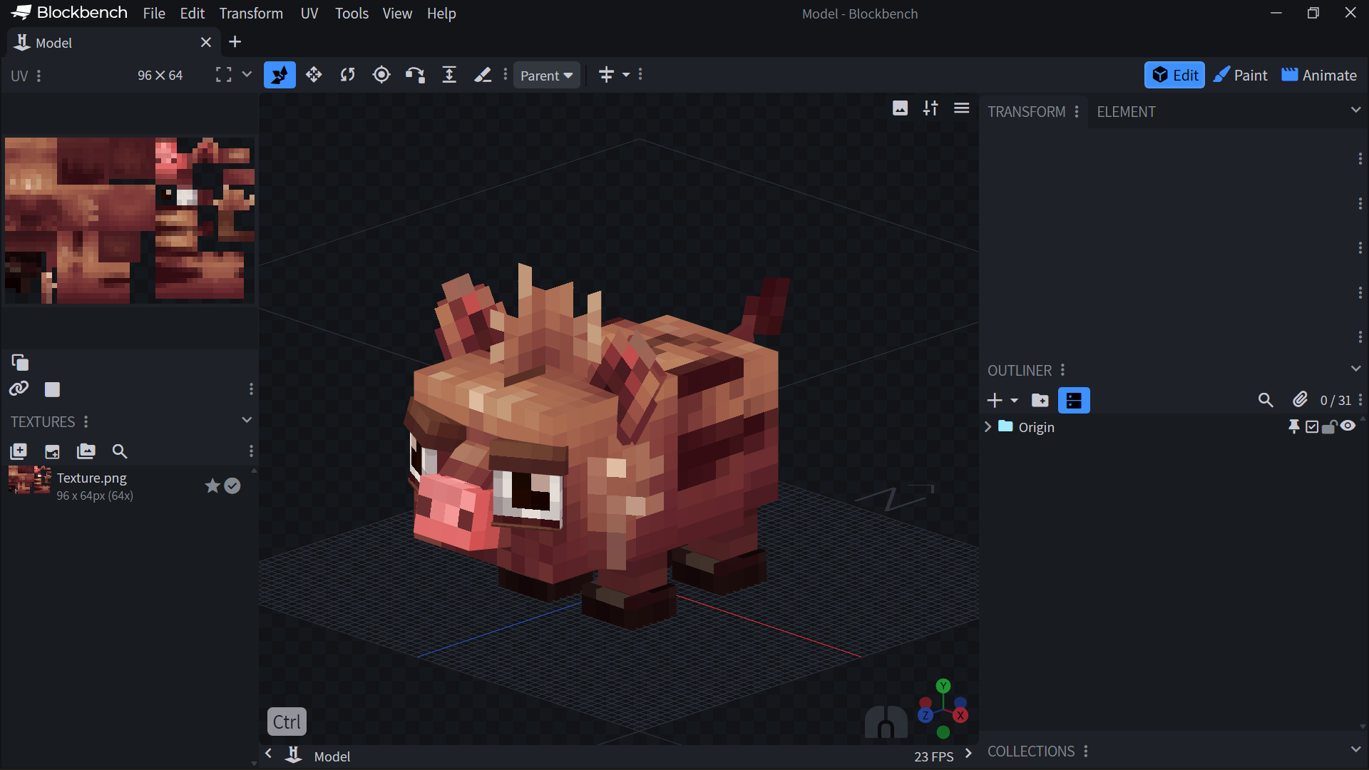This screenshot has height=770, width=1369.
Task: Click the Import Texture icon
Action: 19,451
